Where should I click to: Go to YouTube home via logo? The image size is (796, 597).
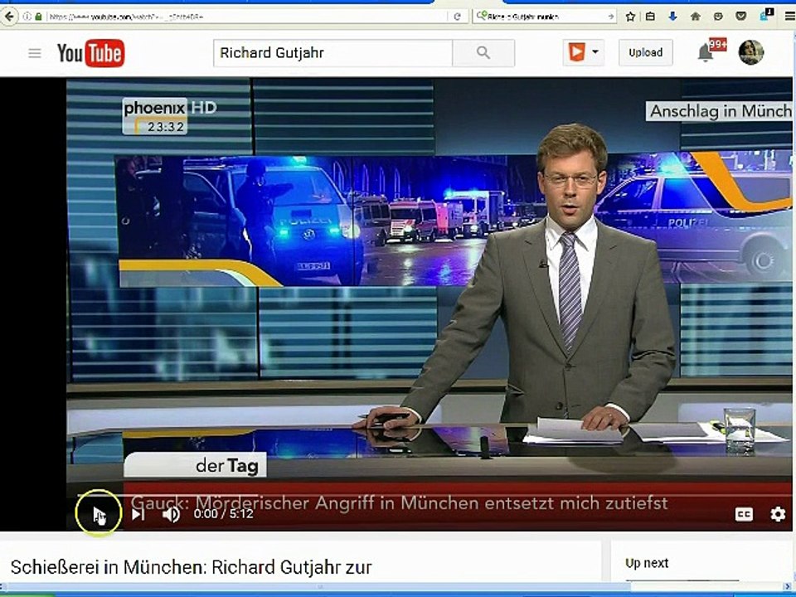pyautogui.click(x=91, y=53)
